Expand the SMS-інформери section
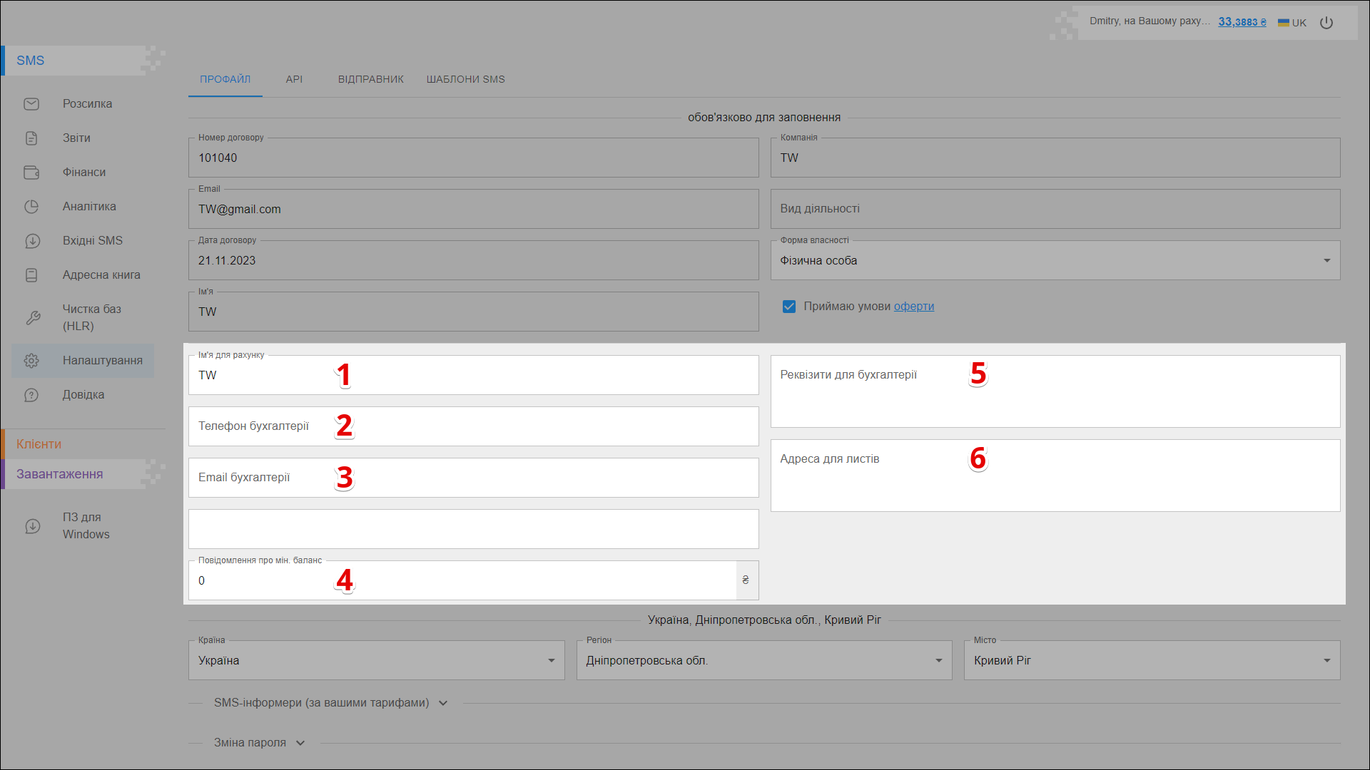Viewport: 1370px width, 770px height. [330, 703]
